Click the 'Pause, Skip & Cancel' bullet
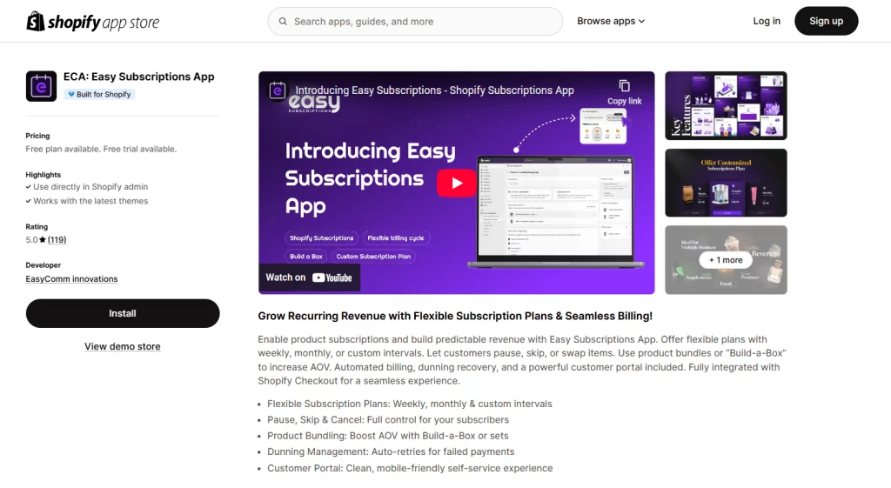The image size is (891, 488). (388, 420)
